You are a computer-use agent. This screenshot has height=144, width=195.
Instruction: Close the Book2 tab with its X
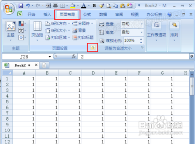coord(36,65)
